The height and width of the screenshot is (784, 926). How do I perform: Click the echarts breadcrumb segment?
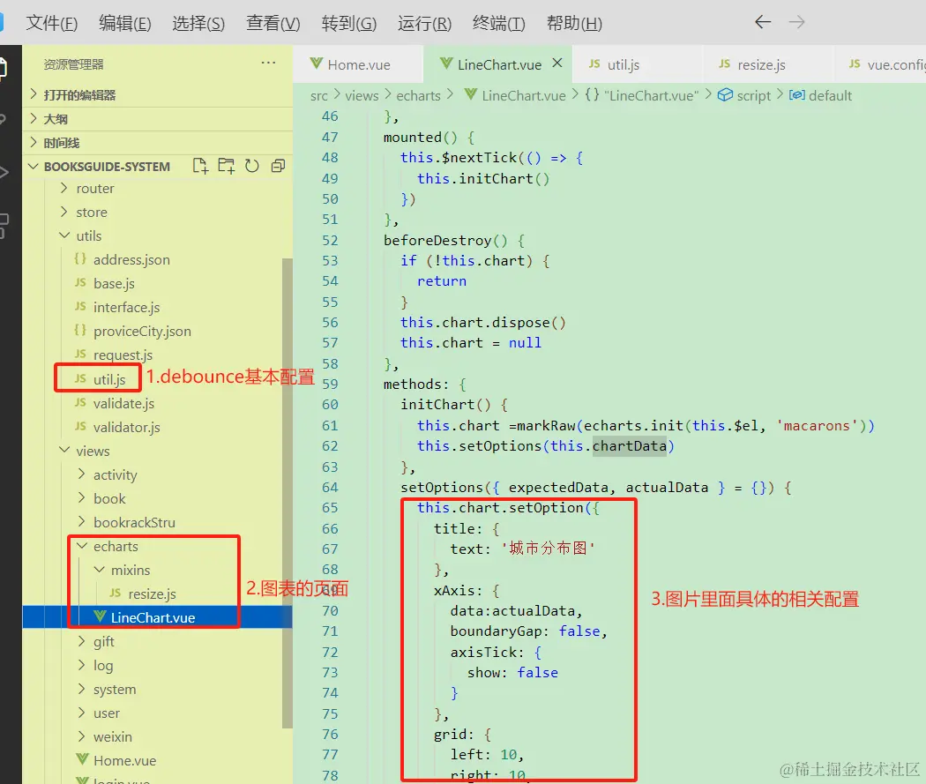pos(418,95)
